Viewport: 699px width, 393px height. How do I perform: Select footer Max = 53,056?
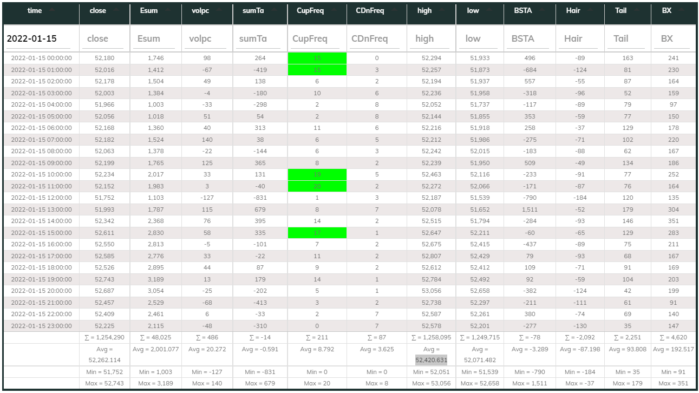(431, 383)
